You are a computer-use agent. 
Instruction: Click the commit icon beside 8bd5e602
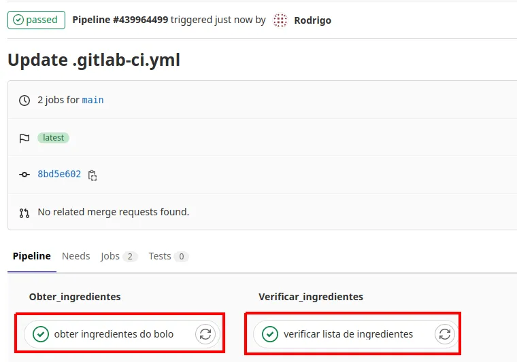coord(24,175)
